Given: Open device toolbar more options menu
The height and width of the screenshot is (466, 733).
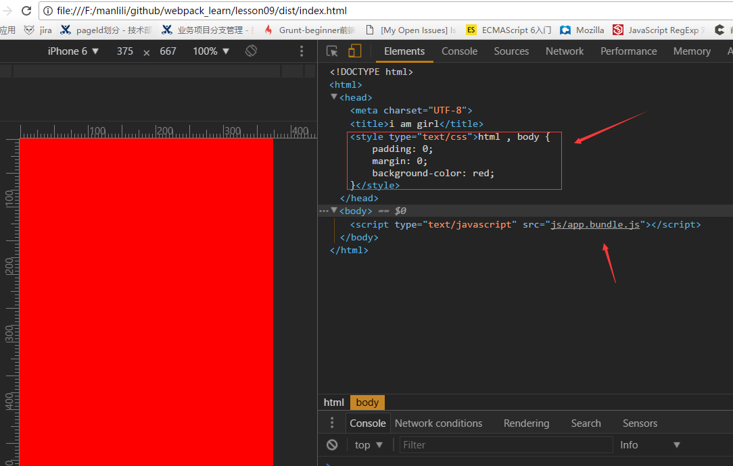Looking at the screenshot, I should tap(302, 51).
